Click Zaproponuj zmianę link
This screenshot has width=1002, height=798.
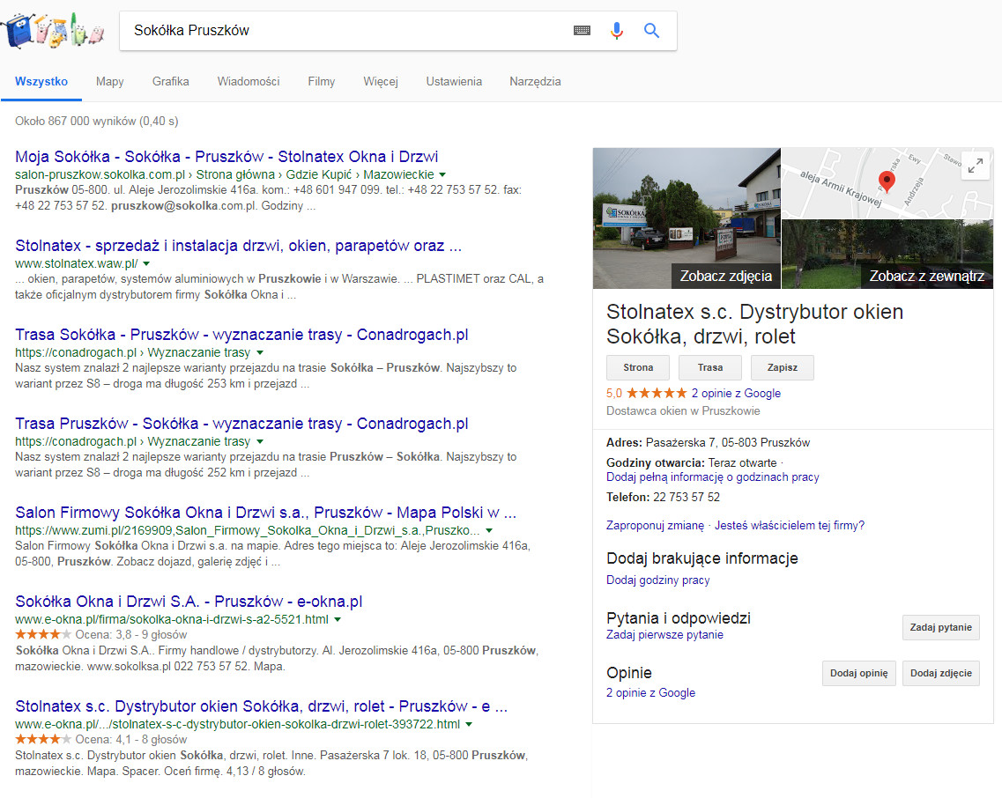pyautogui.click(x=655, y=525)
